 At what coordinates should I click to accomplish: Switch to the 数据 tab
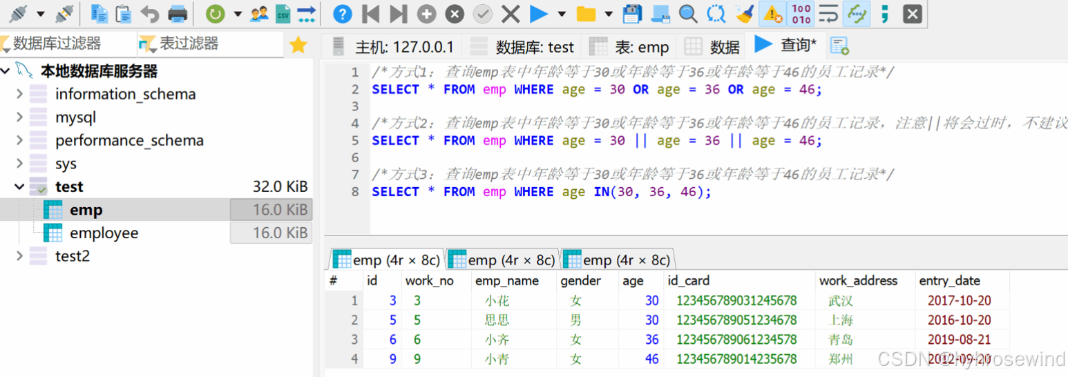(x=711, y=46)
